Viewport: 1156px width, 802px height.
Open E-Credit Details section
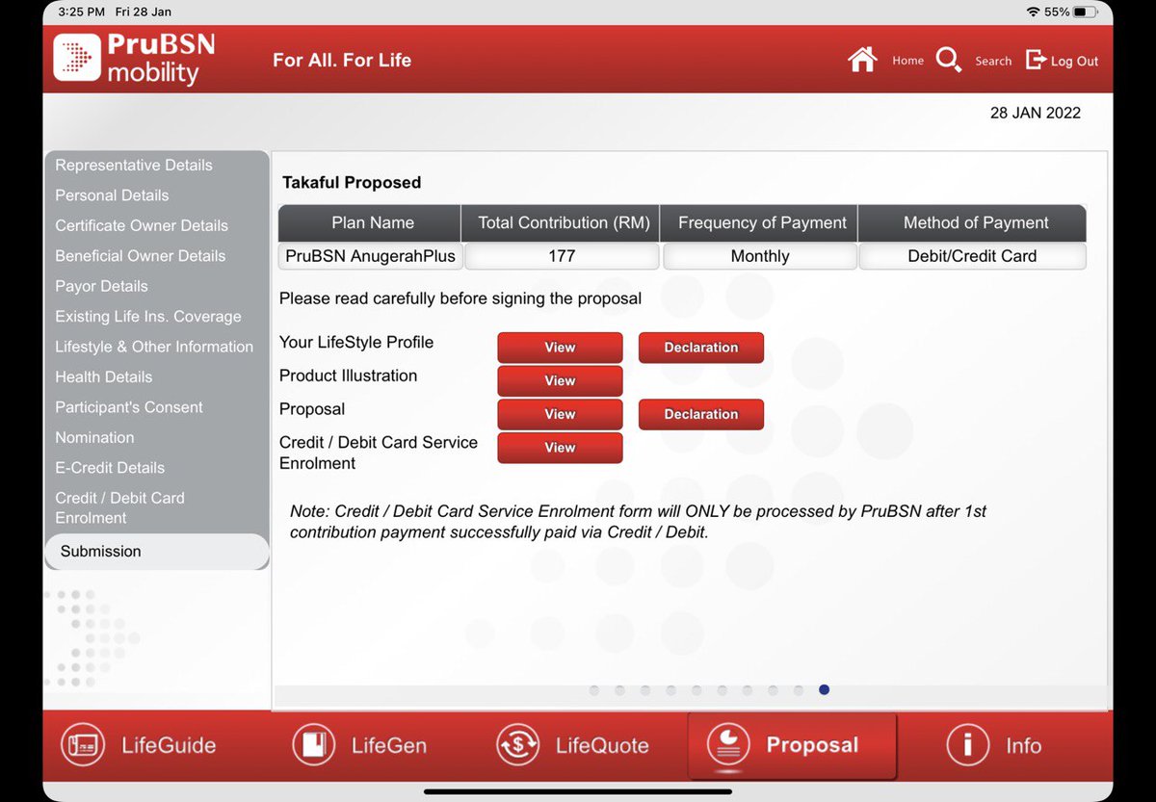pyautogui.click(x=110, y=468)
